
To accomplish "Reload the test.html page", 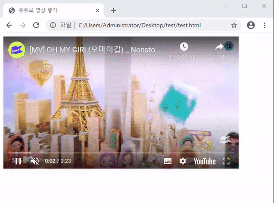I will 36,25.
